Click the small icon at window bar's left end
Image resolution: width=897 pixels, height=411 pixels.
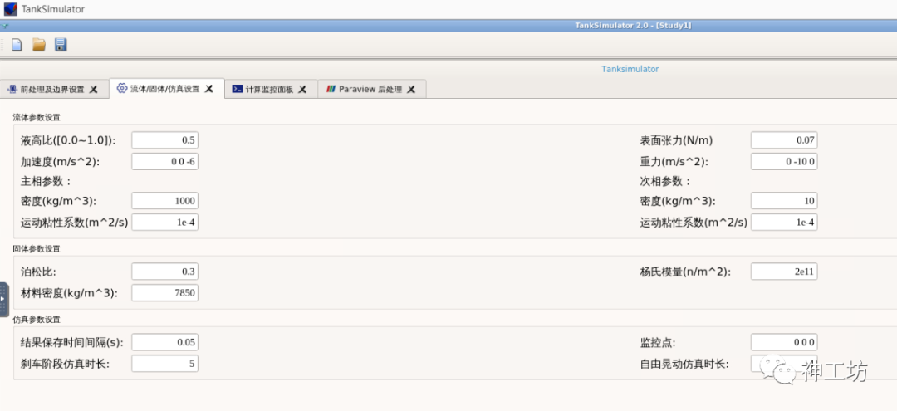pyautogui.click(x=5, y=26)
